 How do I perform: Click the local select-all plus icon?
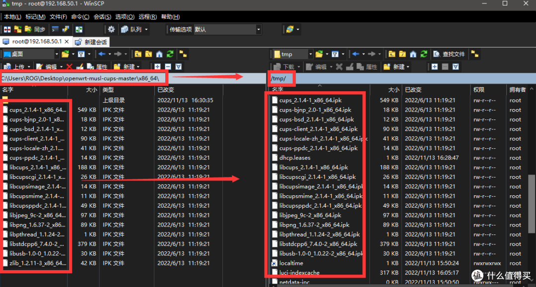click(157, 66)
